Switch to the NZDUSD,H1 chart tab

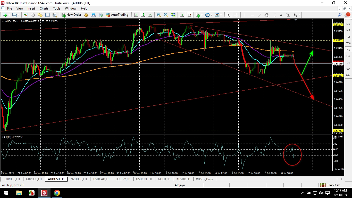pos(79,179)
